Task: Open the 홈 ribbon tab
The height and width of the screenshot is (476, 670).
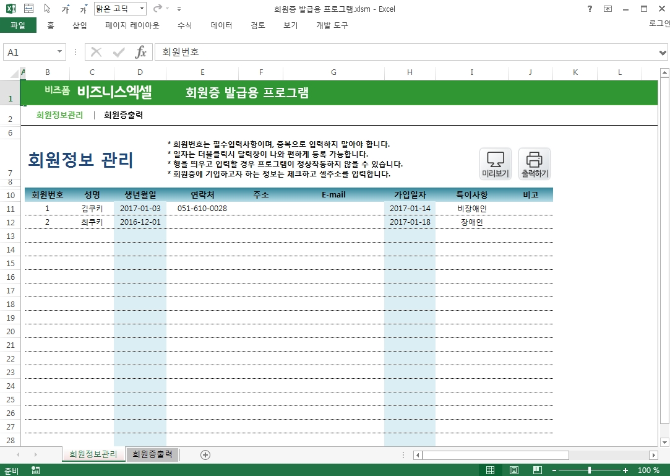Action: (x=51, y=25)
